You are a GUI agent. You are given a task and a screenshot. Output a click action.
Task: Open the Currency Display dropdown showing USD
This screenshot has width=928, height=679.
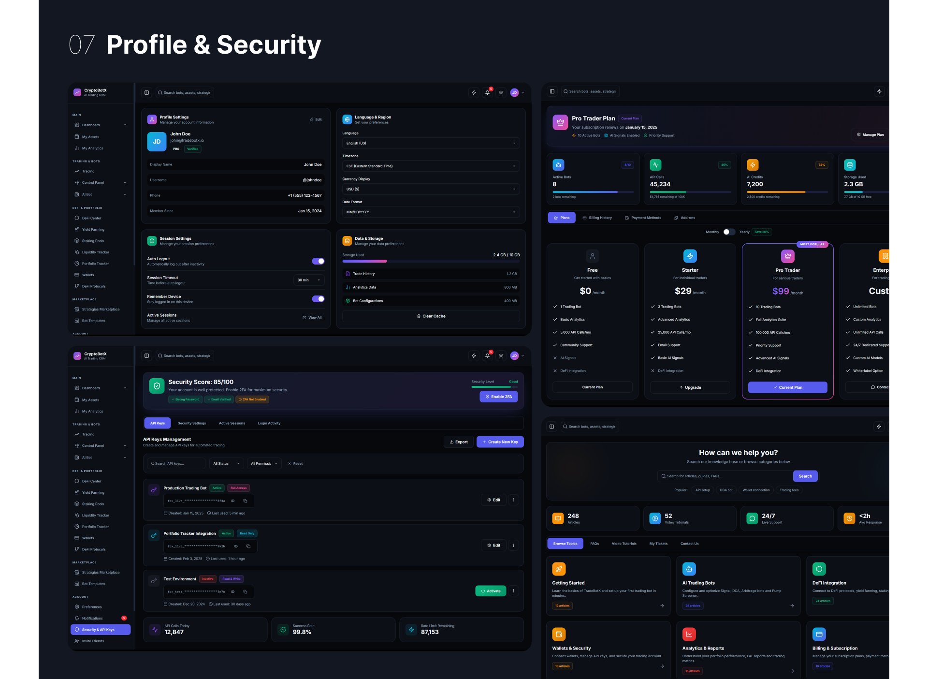coord(431,189)
